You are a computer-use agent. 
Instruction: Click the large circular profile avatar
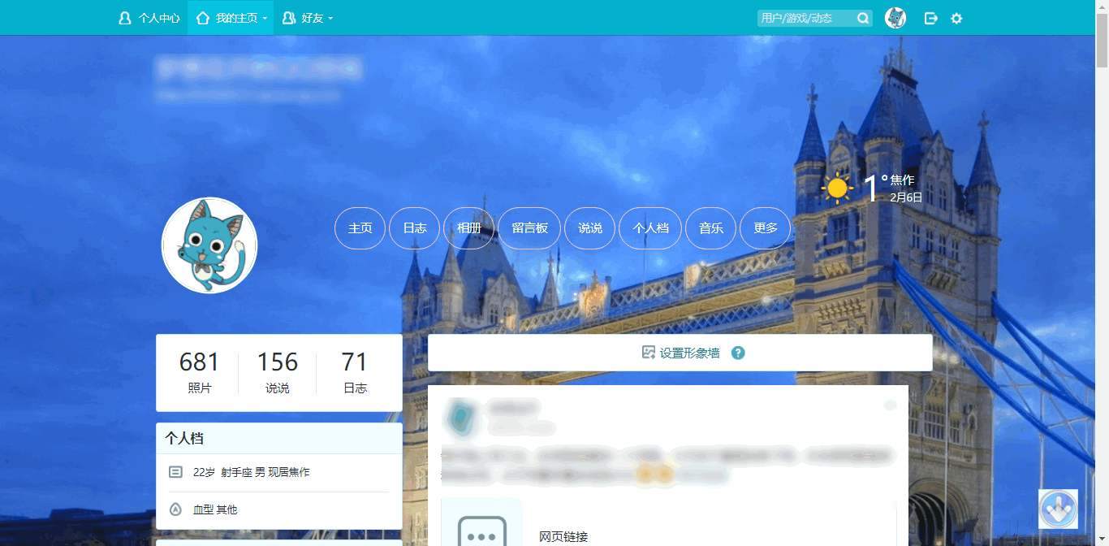[x=209, y=245]
